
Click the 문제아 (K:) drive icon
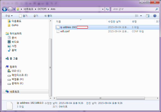click(9, 84)
